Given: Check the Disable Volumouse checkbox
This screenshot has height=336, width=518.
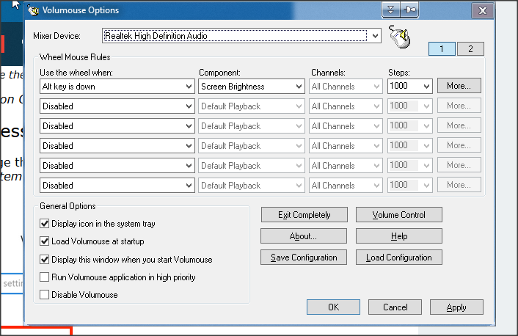Looking at the screenshot, I should 44,294.
